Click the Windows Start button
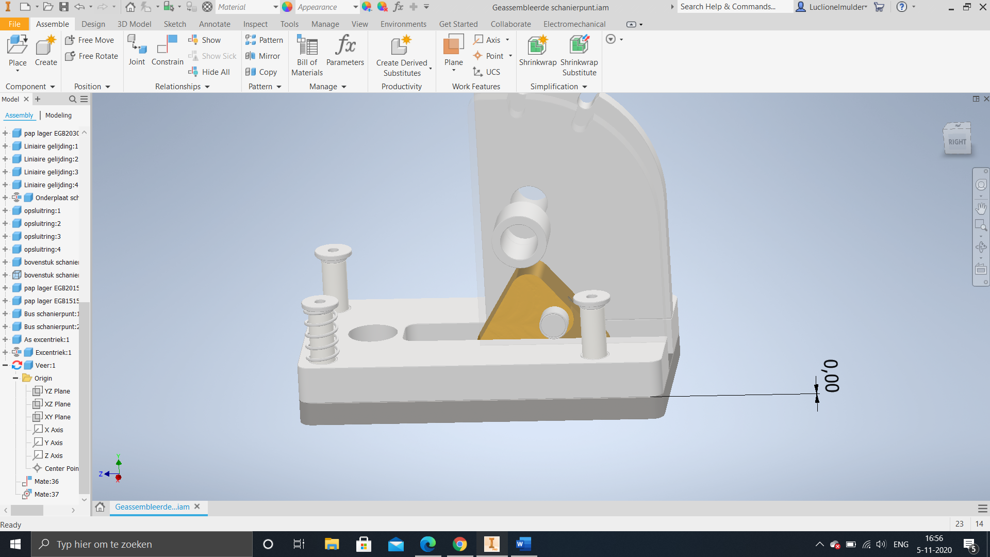This screenshot has height=557, width=990. click(15, 544)
